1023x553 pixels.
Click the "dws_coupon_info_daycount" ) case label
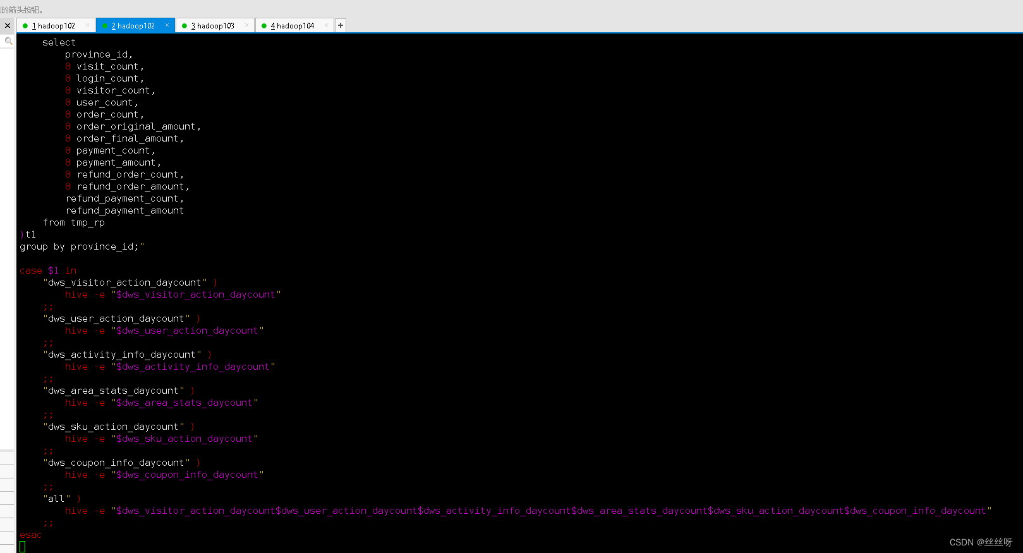(122, 463)
